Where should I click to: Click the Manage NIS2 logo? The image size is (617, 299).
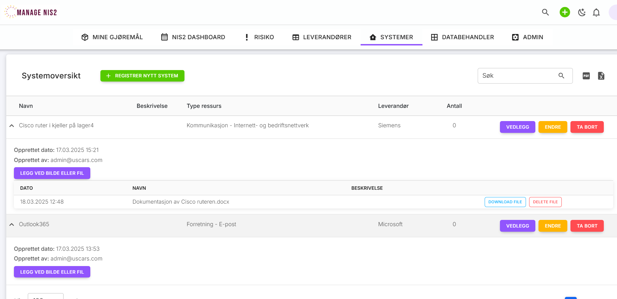[x=31, y=12]
